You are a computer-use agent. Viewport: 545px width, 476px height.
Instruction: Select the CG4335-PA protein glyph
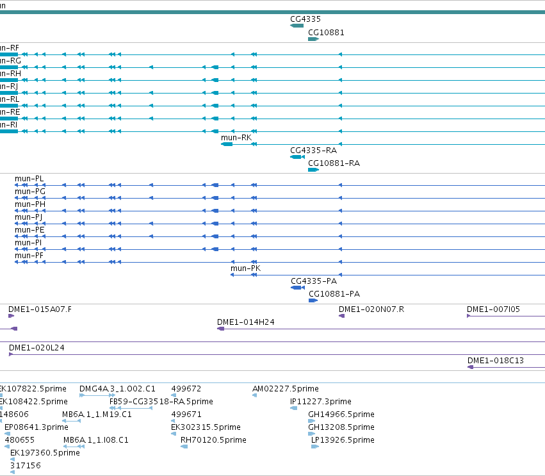[x=298, y=288]
